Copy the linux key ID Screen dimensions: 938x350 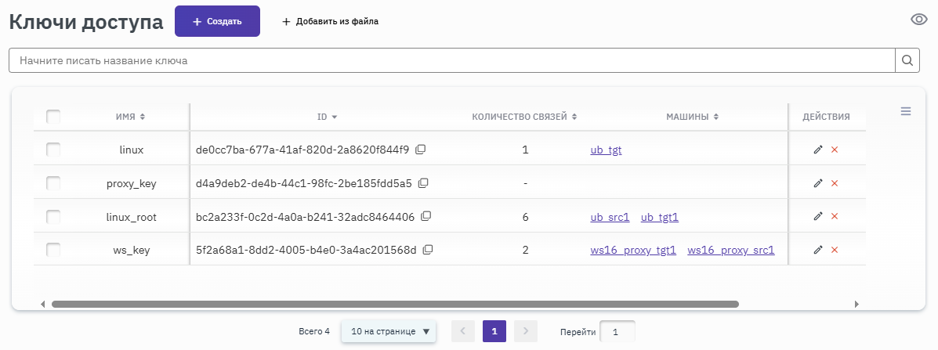(x=420, y=150)
